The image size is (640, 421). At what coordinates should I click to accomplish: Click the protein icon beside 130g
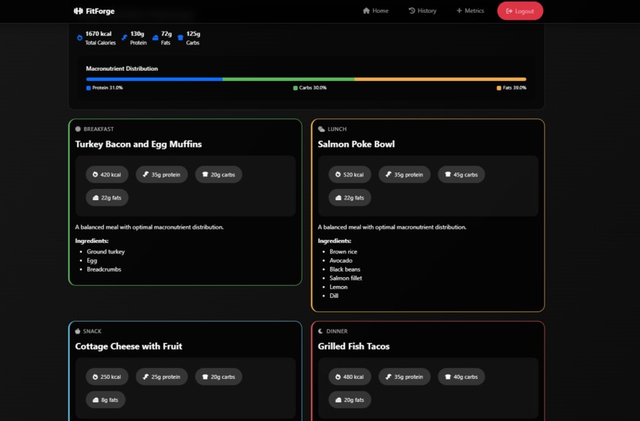(125, 38)
